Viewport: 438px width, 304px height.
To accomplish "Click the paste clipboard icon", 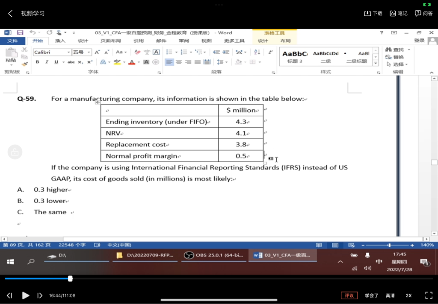I will click(11, 55).
